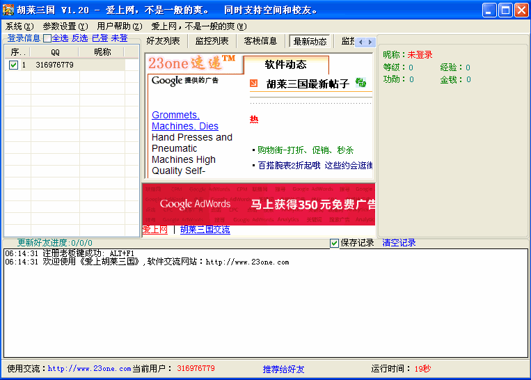Viewport: 531px width, 380px height.
Task: Click the green refresh icon after 胡莱三国最新帖子
Action: coord(360,82)
